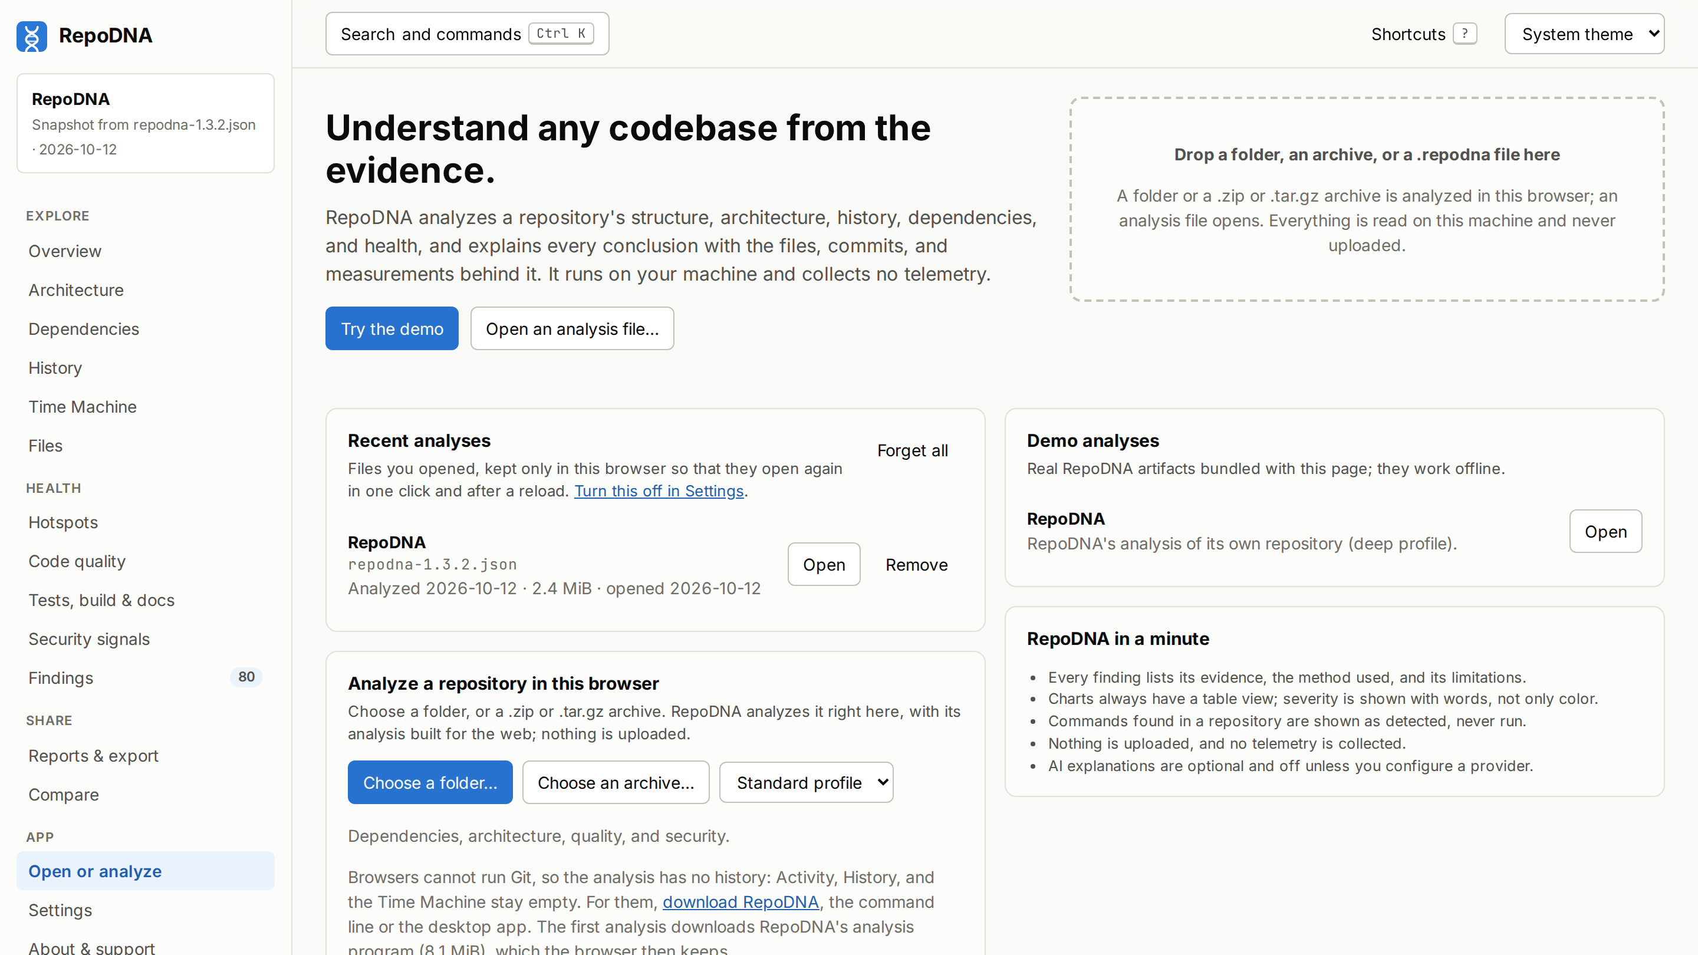Follow the Turn this off in Settings link
The image size is (1698, 955).
tap(659, 491)
